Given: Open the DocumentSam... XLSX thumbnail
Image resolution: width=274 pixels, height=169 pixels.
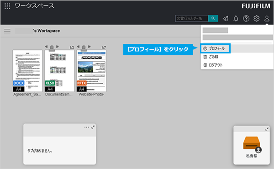Looking at the screenshot, I should [x=59, y=71].
